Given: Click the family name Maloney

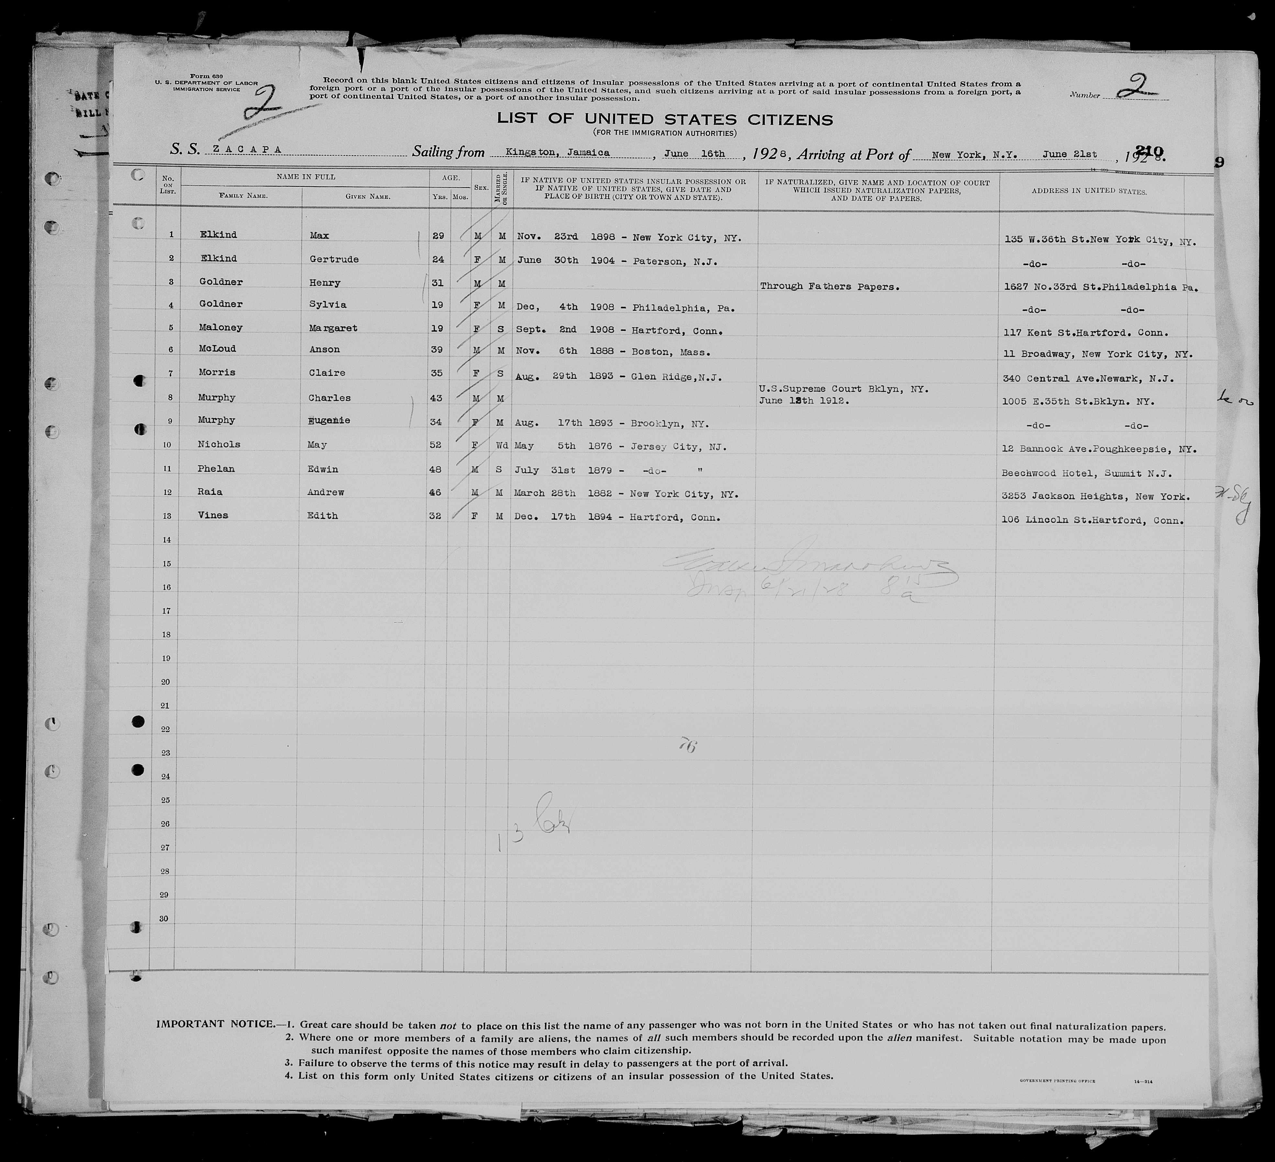Looking at the screenshot, I should tap(221, 328).
